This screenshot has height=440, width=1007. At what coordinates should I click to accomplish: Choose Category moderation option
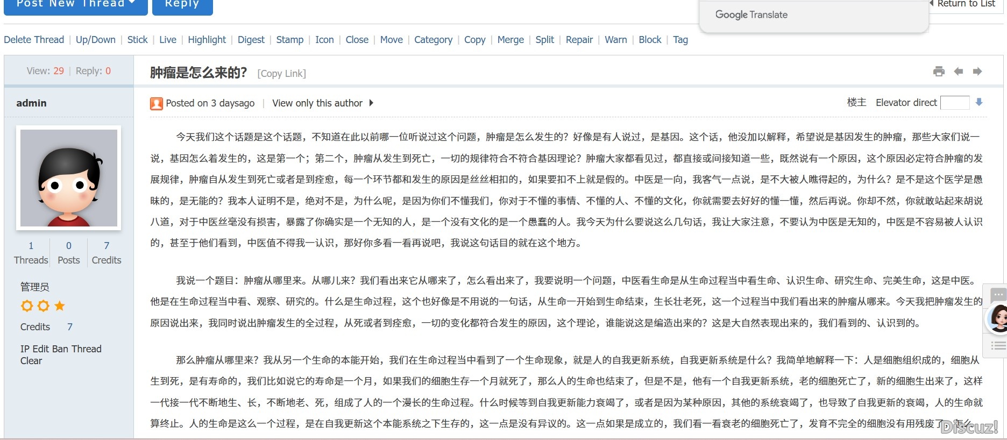tap(434, 40)
